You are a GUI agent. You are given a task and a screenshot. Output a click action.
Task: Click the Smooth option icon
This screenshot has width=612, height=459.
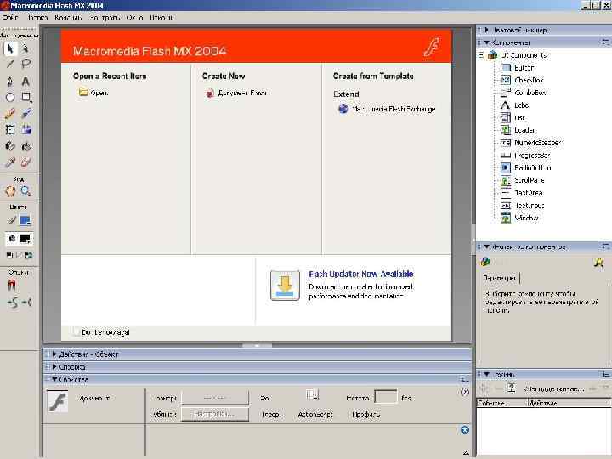click(x=12, y=303)
